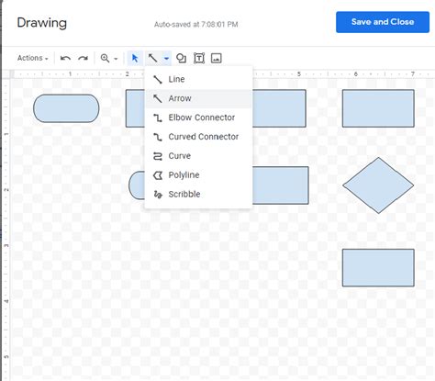The image size is (435, 381).
Task: Select the diamond shape on canvas
Action: (378, 185)
